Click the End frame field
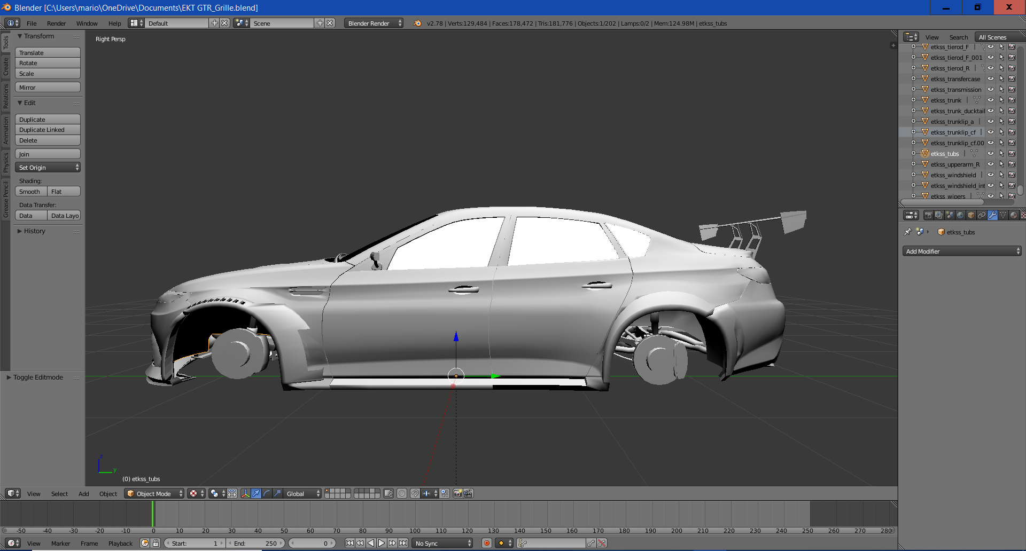The image size is (1026, 551). point(255,543)
